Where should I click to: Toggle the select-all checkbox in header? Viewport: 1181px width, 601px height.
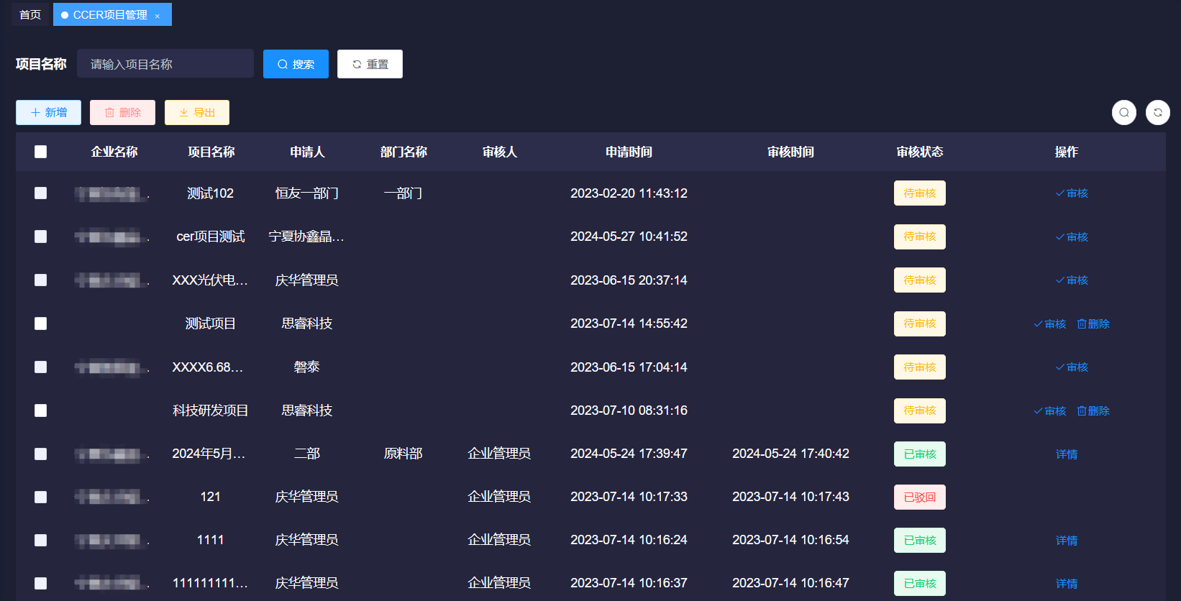pyautogui.click(x=41, y=152)
